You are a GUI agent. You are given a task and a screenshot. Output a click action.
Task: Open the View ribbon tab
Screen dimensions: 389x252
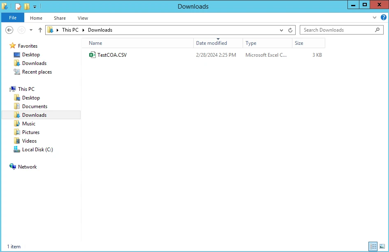(83, 18)
